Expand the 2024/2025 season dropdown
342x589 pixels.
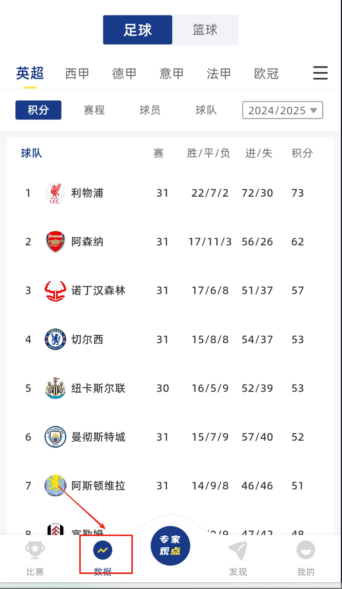282,110
